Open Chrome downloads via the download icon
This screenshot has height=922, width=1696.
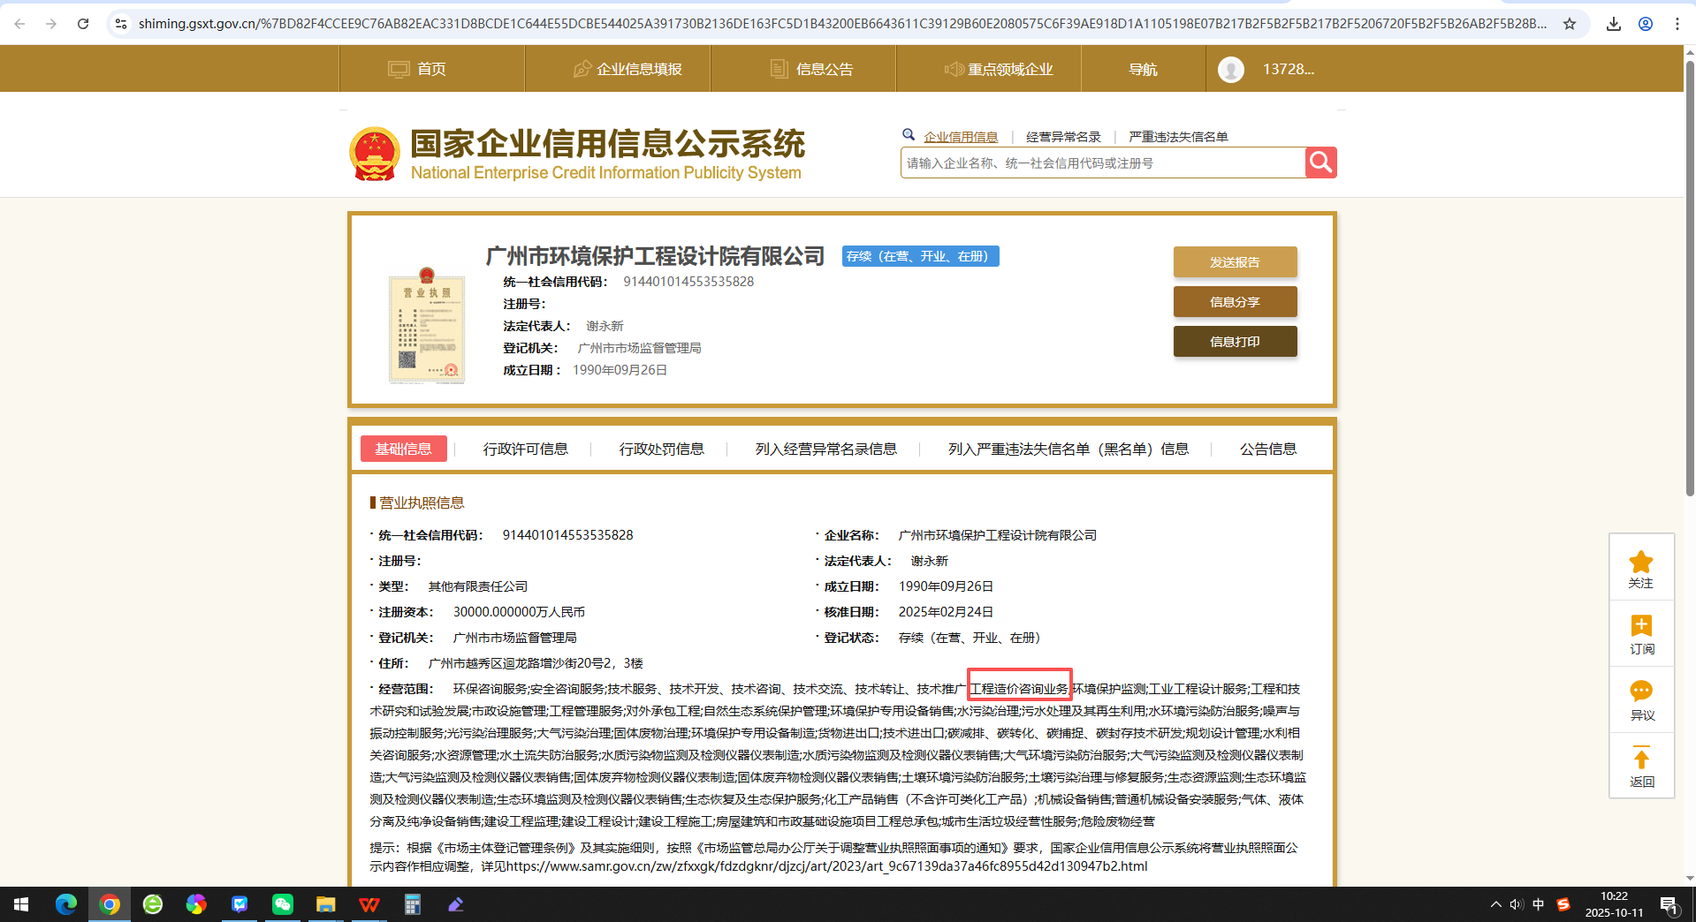click(x=1612, y=24)
